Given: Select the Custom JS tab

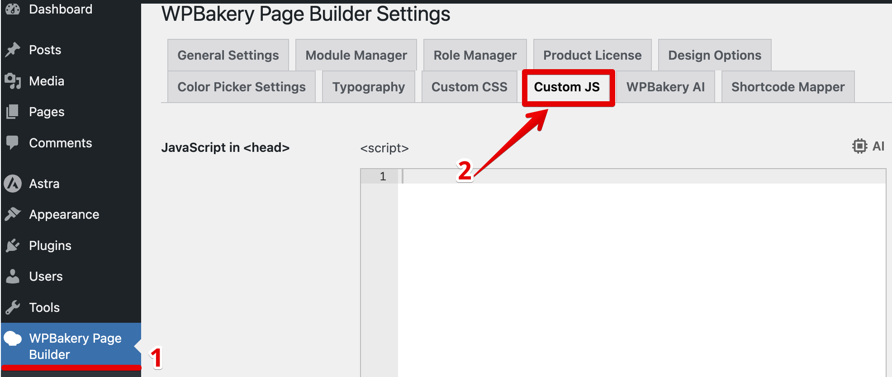Looking at the screenshot, I should tap(567, 87).
